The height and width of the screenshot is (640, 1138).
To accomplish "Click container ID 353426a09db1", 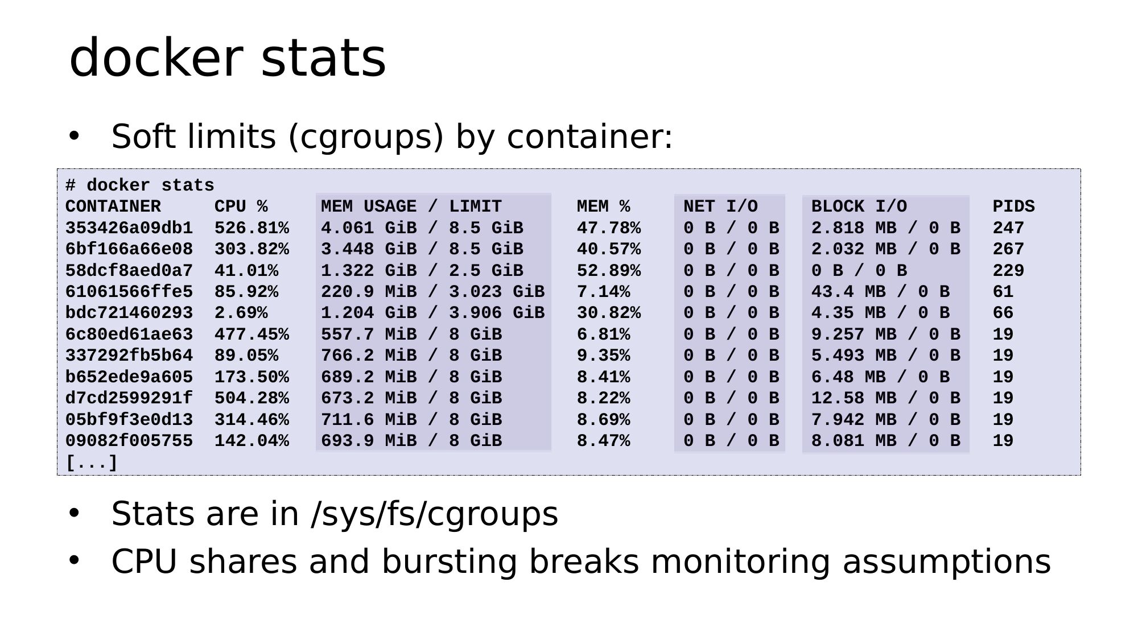I will [x=129, y=228].
